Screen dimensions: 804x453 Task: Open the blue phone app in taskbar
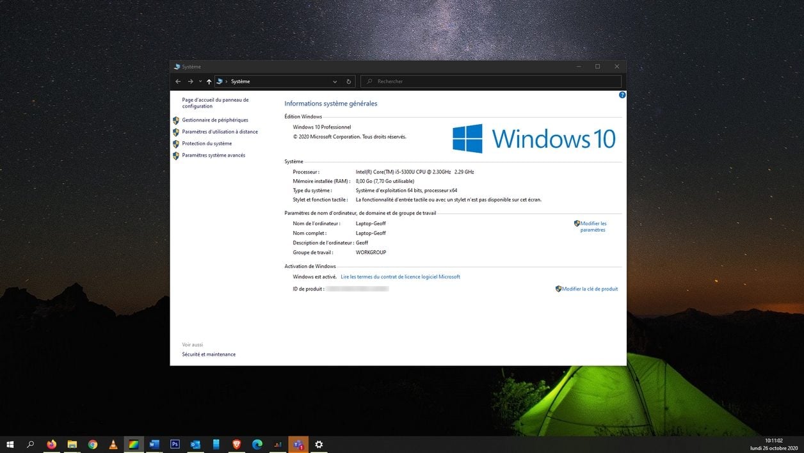point(216,444)
